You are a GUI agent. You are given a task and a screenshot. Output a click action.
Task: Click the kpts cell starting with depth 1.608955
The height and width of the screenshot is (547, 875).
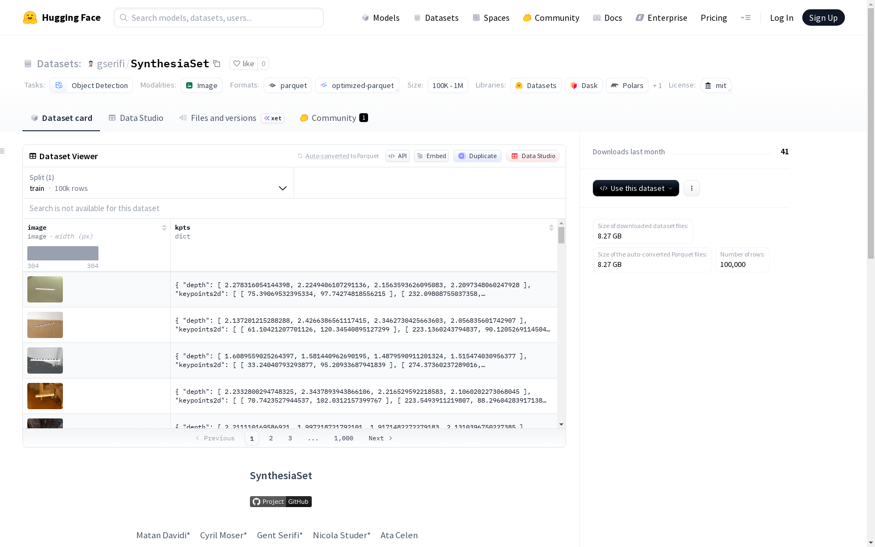tap(364, 360)
